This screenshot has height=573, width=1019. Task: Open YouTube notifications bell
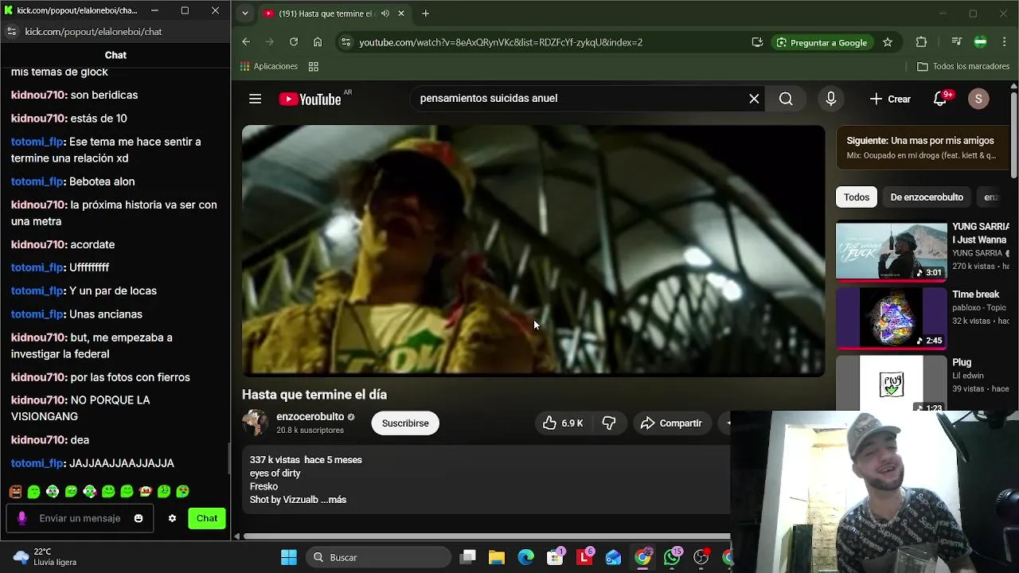click(940, 99)
